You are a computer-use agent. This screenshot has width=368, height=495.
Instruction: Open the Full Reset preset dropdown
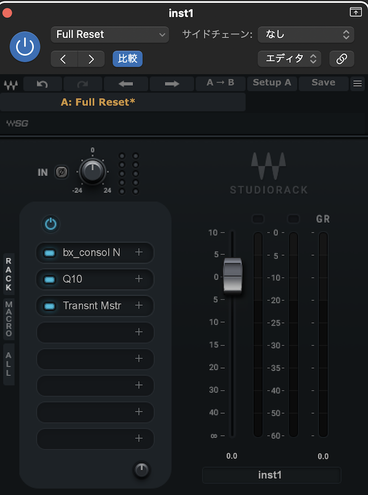tap(110, 35)
